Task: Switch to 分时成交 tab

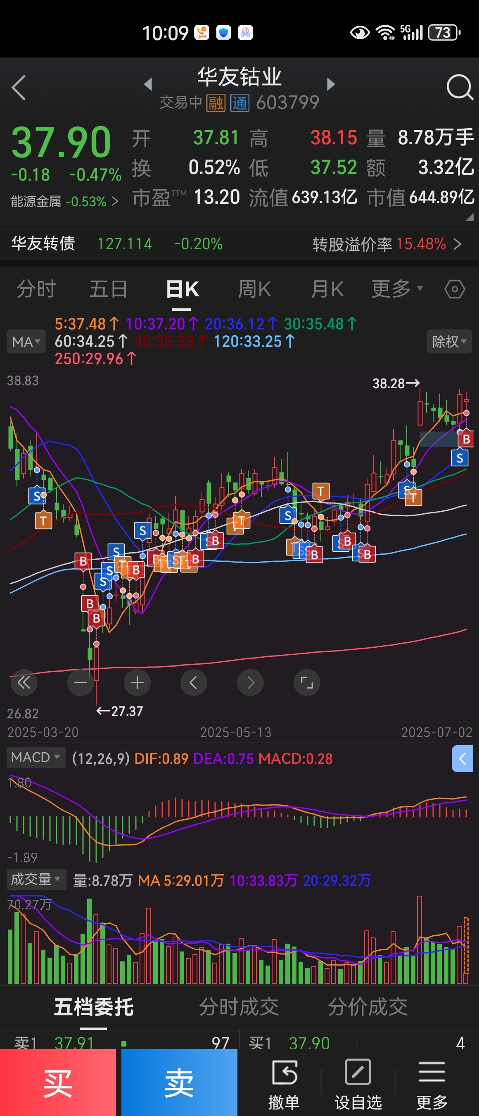Action: point(239,1007)
